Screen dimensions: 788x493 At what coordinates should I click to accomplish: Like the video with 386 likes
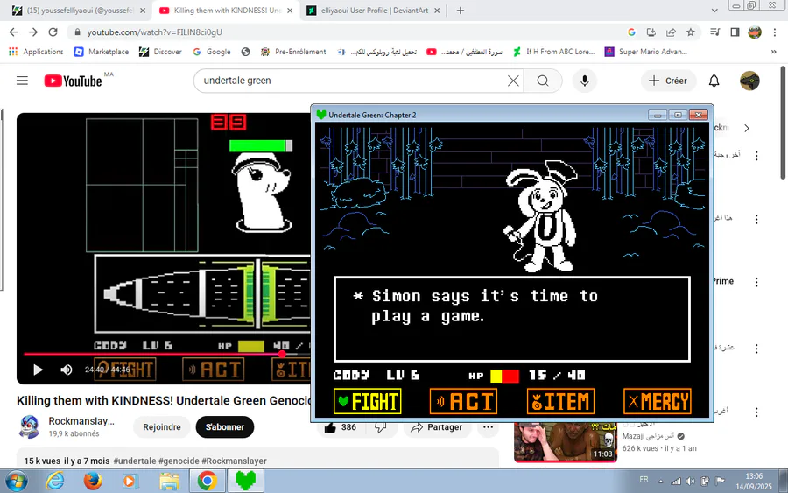point(341,427)
